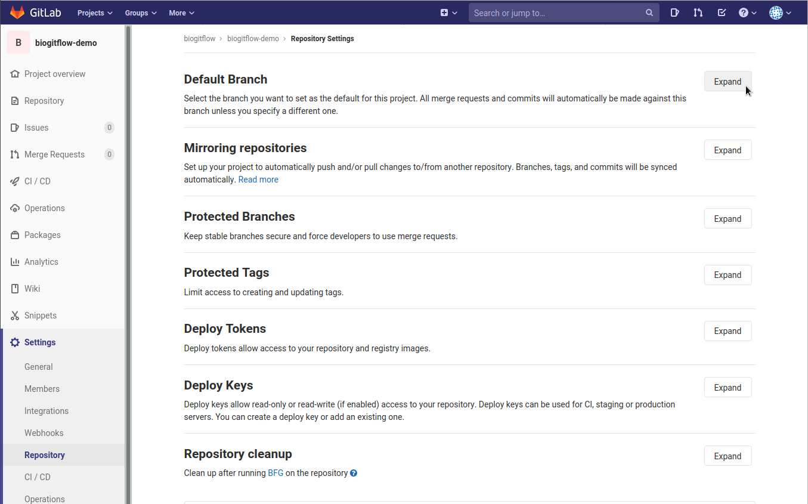Image resolution: width=808 pixels, height=504 pixels.
Task: Expand the Protected Tags section
Action: tap(727, 275)
